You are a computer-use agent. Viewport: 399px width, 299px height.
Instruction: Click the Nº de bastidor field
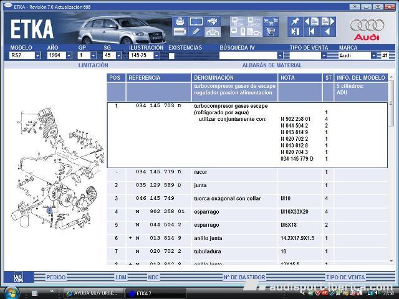pos(244,277)
